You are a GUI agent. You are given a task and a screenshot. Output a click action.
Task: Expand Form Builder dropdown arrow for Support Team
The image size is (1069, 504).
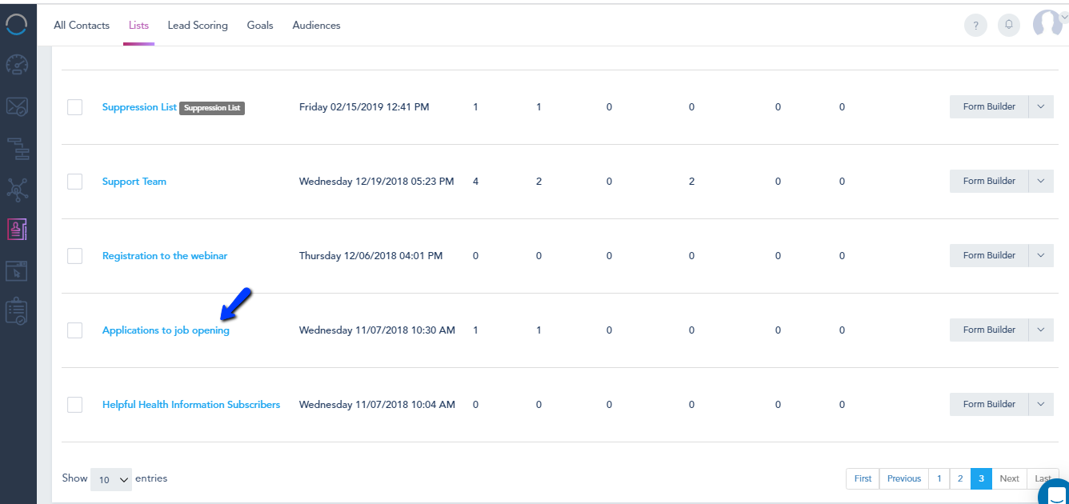[x=1041, y=181]
